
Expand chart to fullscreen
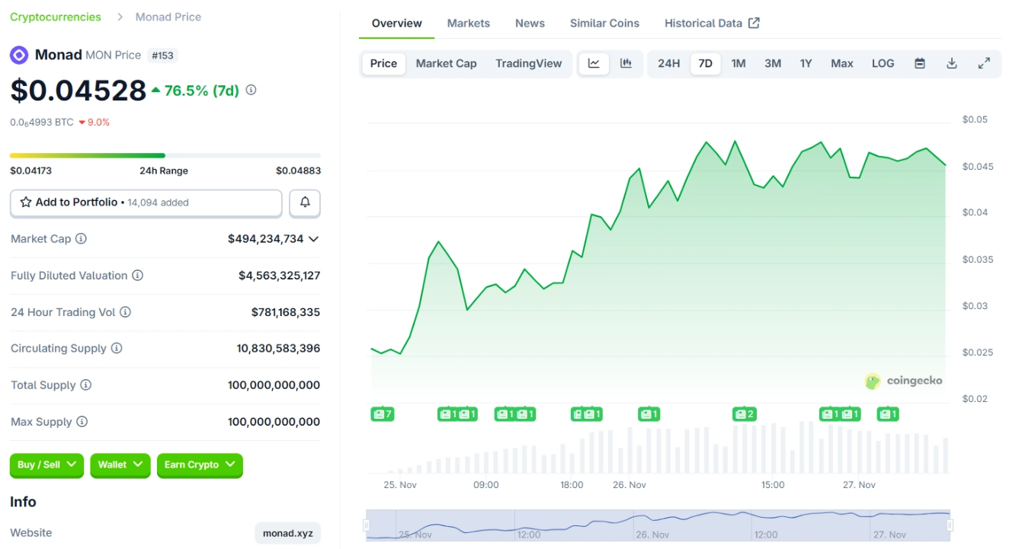[x=984, y=63]
